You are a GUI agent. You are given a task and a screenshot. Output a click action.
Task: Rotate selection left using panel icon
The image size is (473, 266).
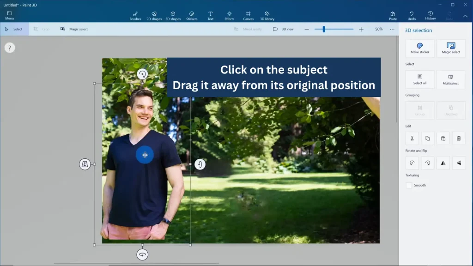[412, 163]
